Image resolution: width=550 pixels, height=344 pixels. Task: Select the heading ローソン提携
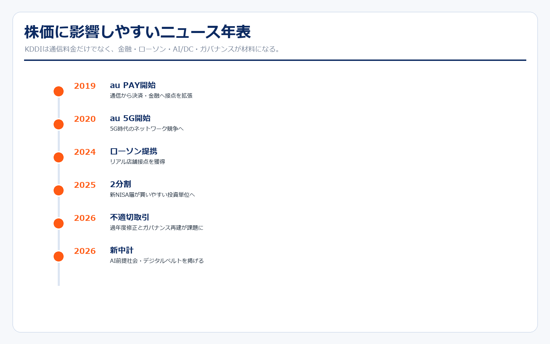tap(134, 151)
